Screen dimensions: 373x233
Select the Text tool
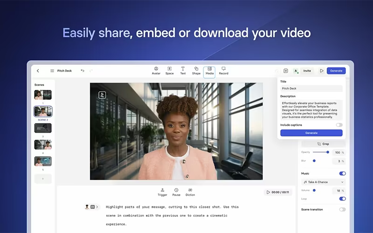pyautogui.click(x=183, y=71)
